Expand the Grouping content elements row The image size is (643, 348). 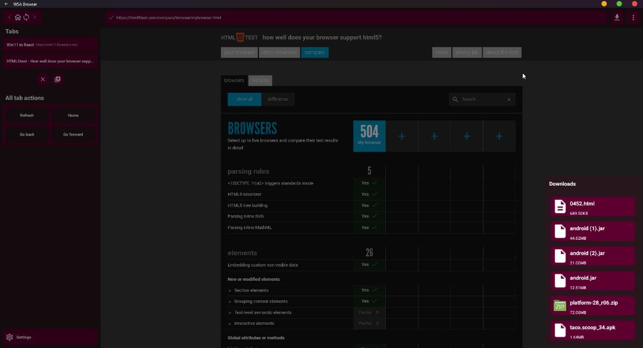230,302
